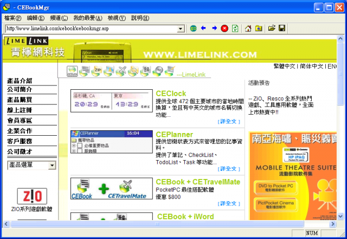The width and height of the screenshot is (347, 239).
Task: Click the photo picture product icon
Action: pos(109,71)
